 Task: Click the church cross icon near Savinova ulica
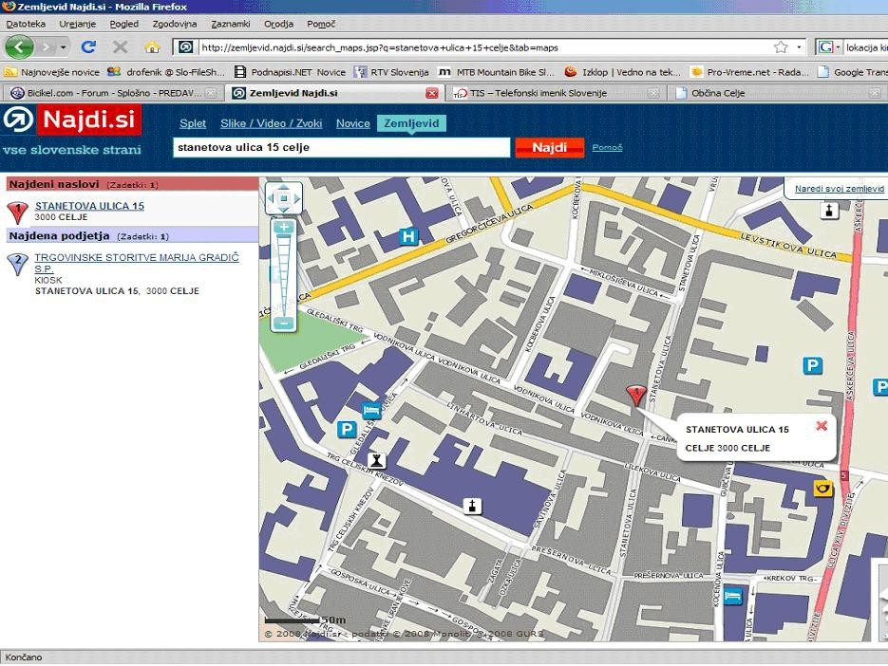[472, 506]
